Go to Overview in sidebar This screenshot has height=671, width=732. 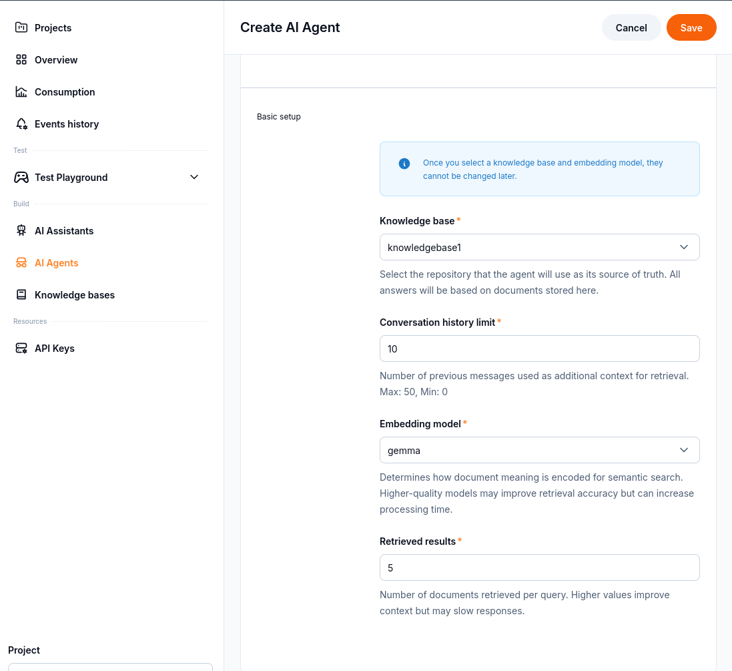56,60
